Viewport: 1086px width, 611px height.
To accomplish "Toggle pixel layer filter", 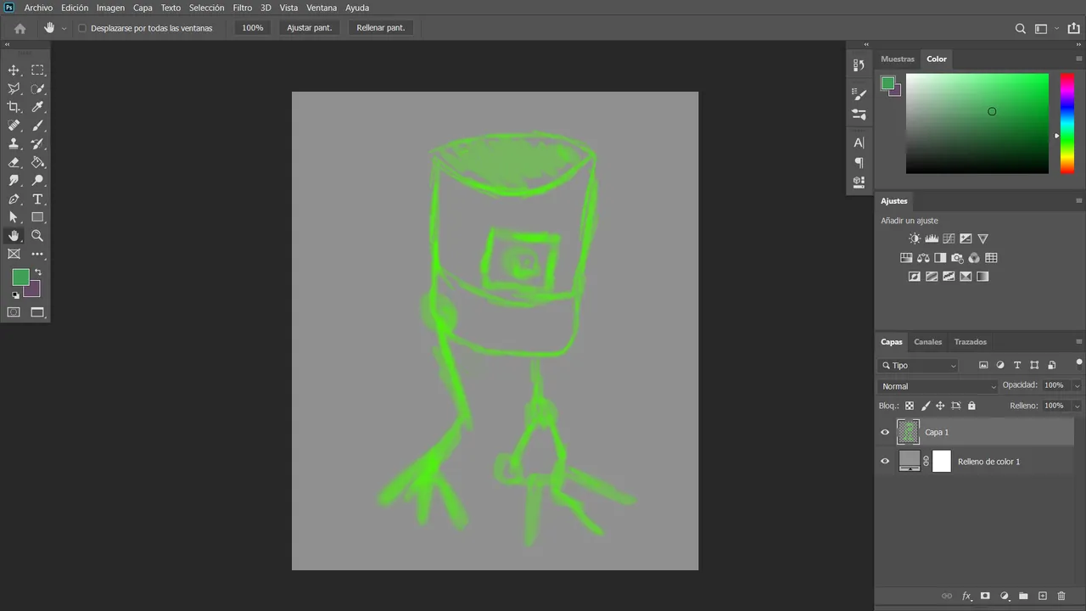I will point(983,365).
